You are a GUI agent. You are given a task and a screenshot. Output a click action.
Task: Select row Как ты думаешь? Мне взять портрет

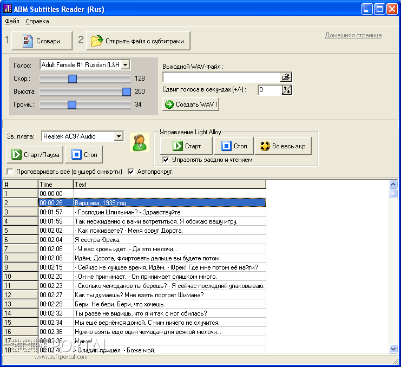135,295
